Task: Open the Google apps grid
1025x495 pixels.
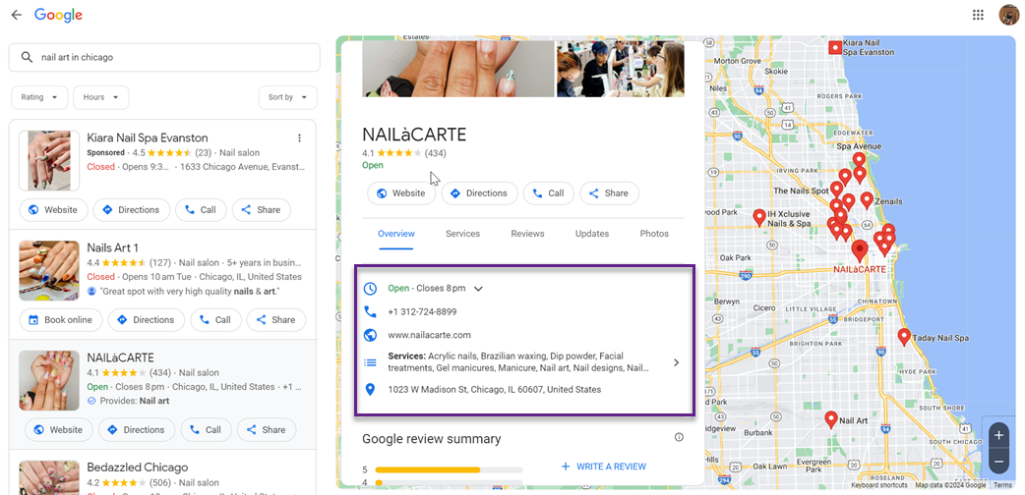Action: pos(978,15)
